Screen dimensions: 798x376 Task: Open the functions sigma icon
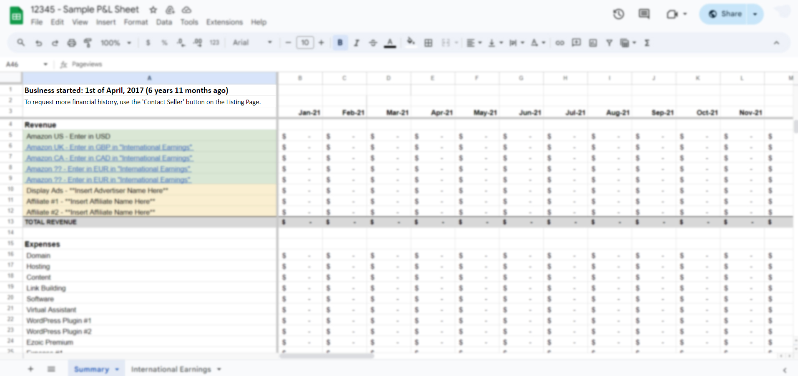647,43
